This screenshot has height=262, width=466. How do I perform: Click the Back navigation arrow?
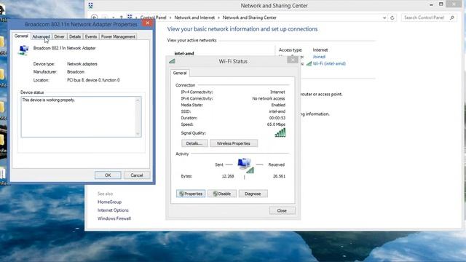click(95, 17)
